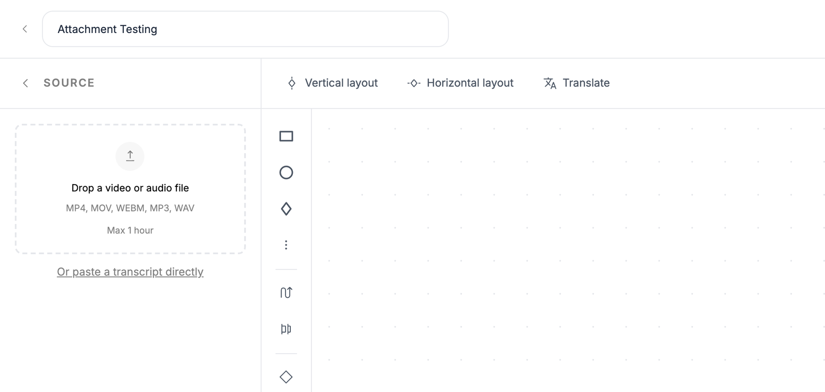Open 'Or paste a transcript directly' link

tap(130, 272)
